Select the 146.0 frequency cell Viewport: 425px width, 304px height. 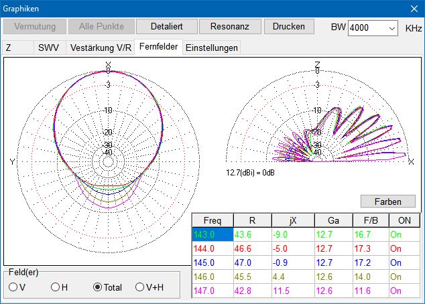point(213,277)
